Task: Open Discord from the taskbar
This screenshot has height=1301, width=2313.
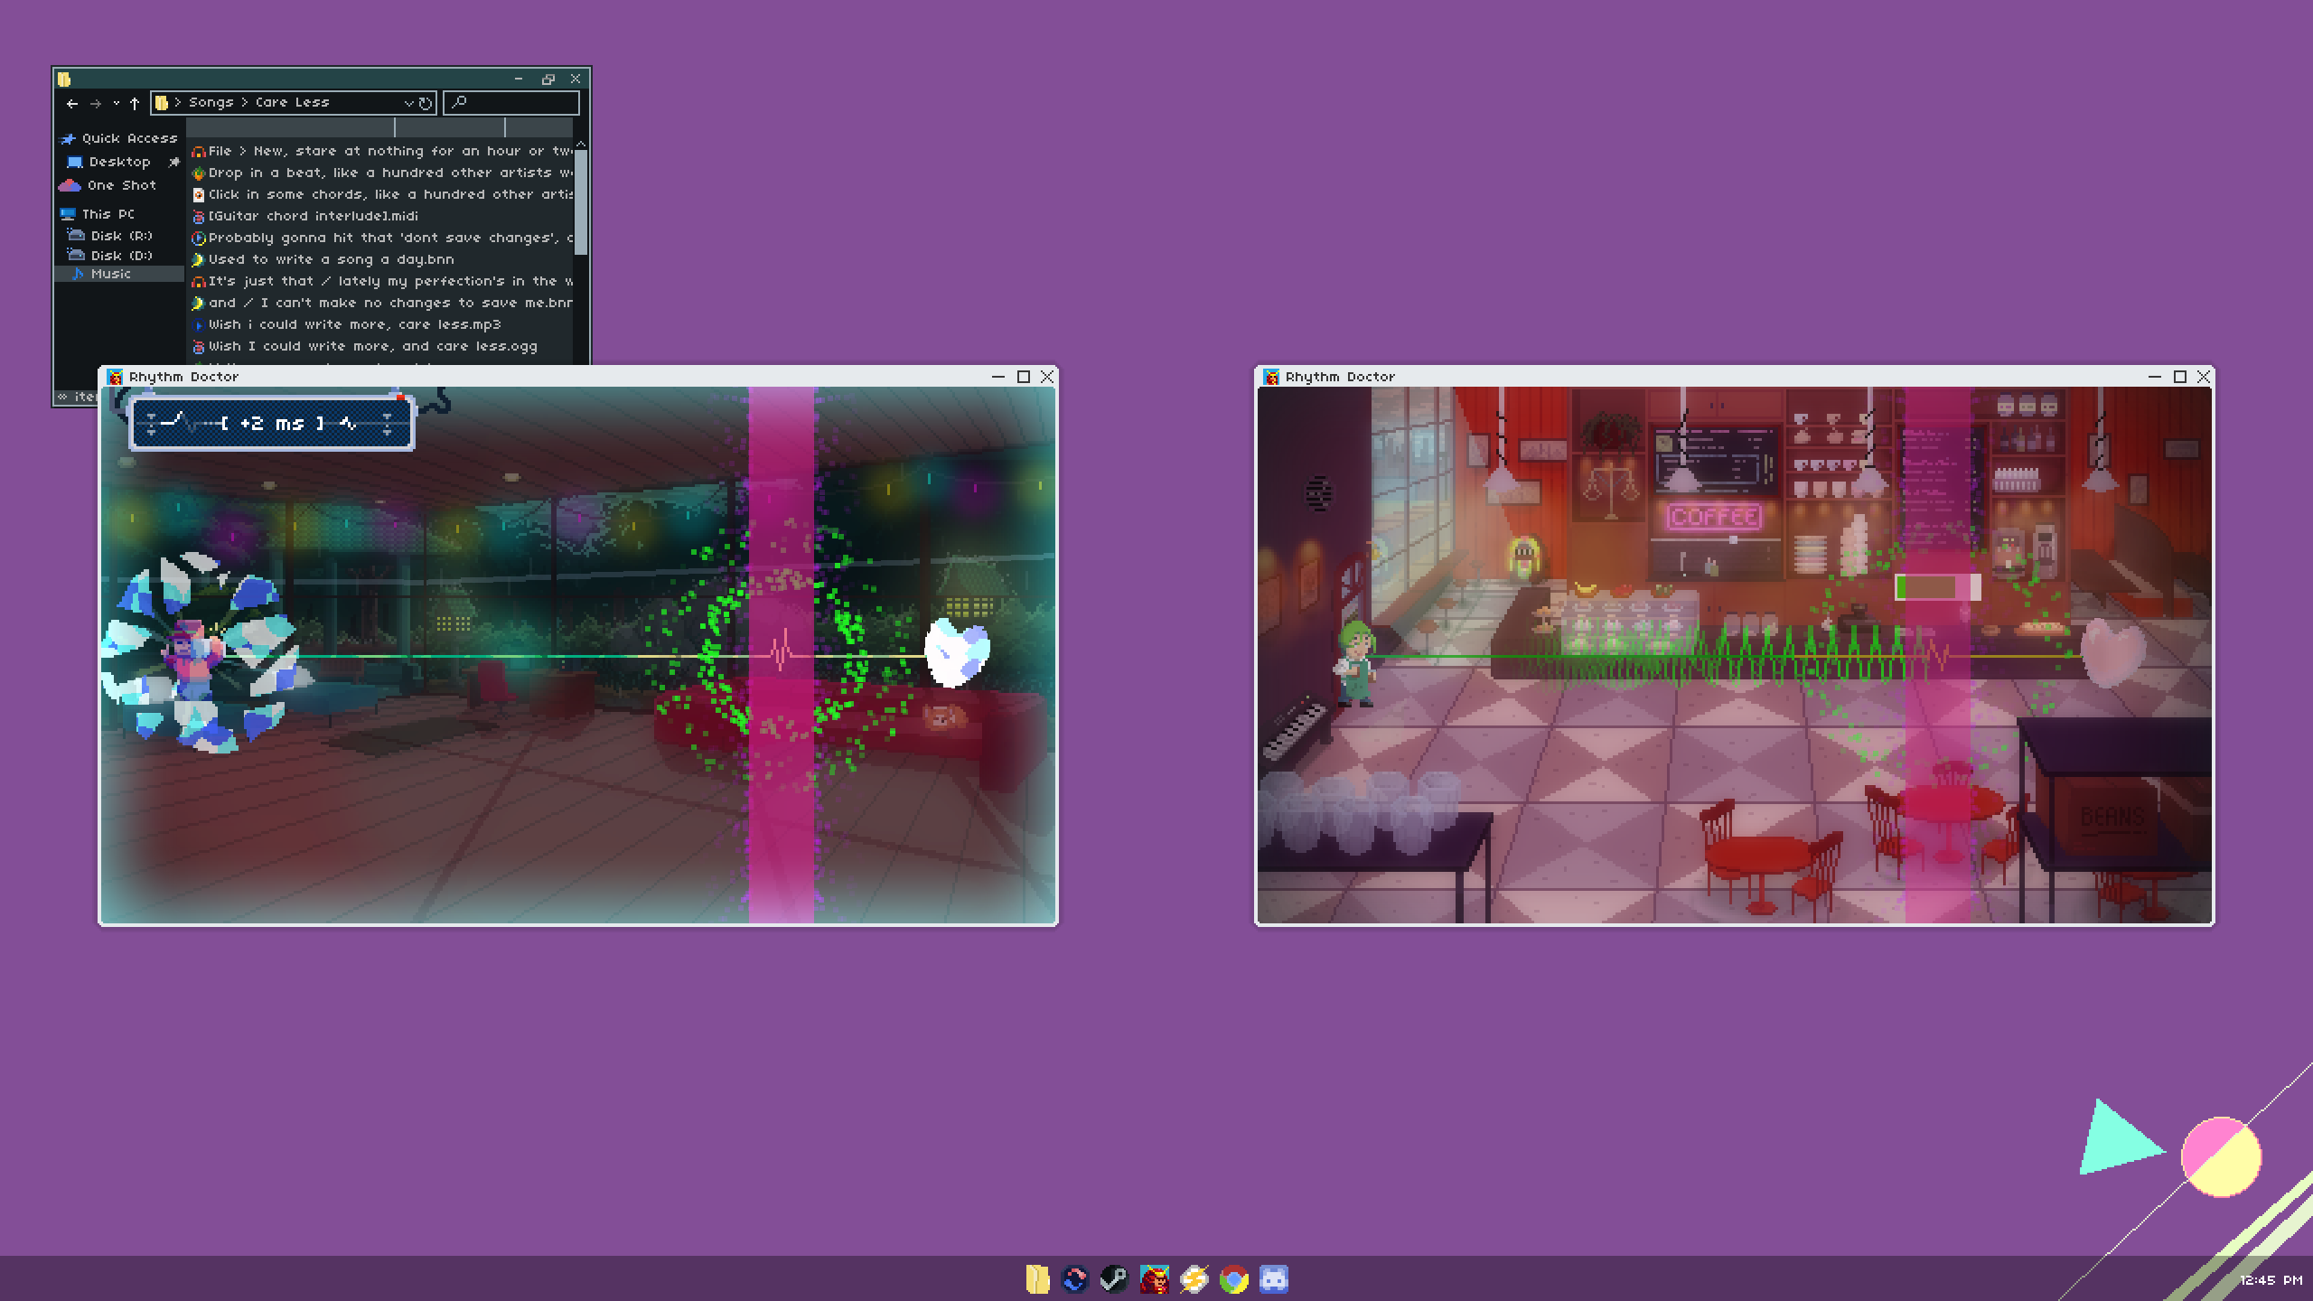Action: pyautogui.click(x=1274, y=1279)
